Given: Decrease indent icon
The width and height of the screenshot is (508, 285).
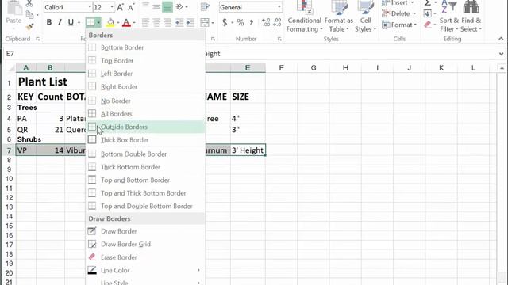Looking at the screenshot, I should pos(179,22).
